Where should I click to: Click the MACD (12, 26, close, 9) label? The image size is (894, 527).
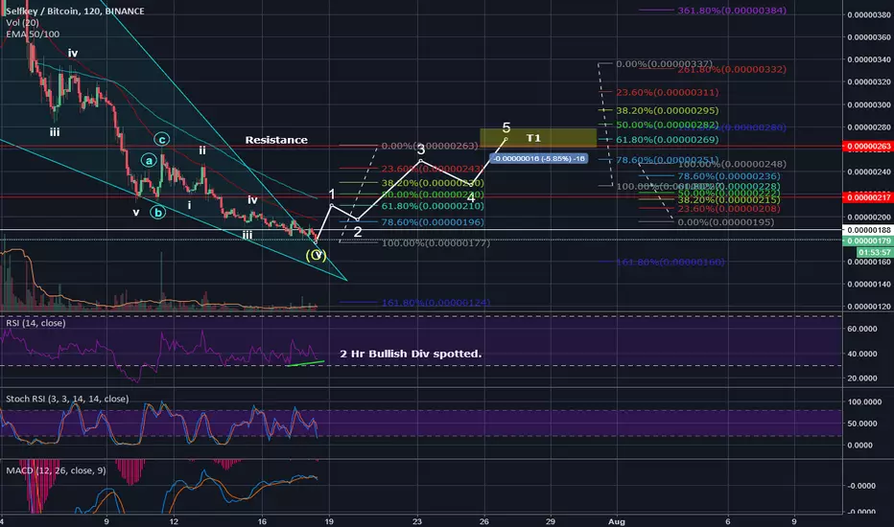(x=56, y=470)
